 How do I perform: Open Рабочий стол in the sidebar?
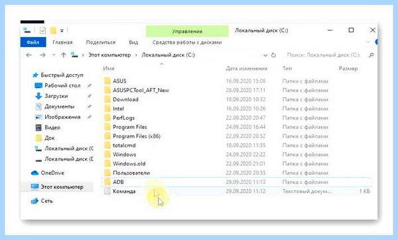(62, 85)
